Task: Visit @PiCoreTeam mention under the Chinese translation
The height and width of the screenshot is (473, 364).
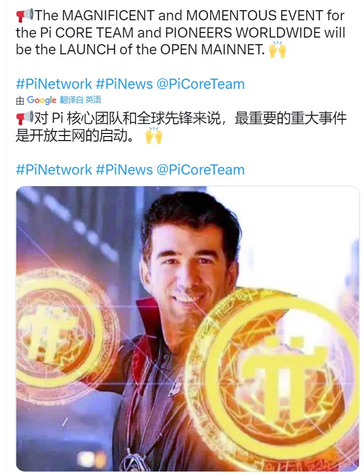Action: (200, 170)
